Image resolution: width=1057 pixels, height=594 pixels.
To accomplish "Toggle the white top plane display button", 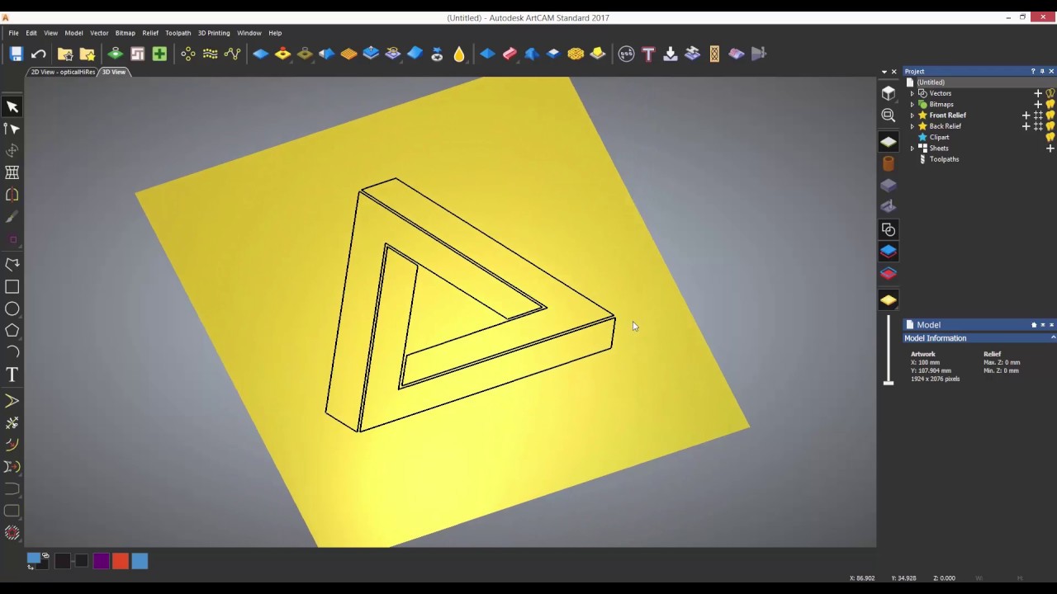I will 888,142.
